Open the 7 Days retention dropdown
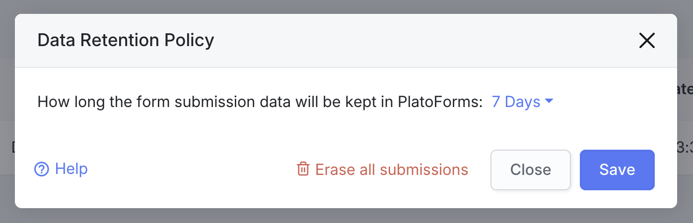693x223 pixels. tap(522, 102)
